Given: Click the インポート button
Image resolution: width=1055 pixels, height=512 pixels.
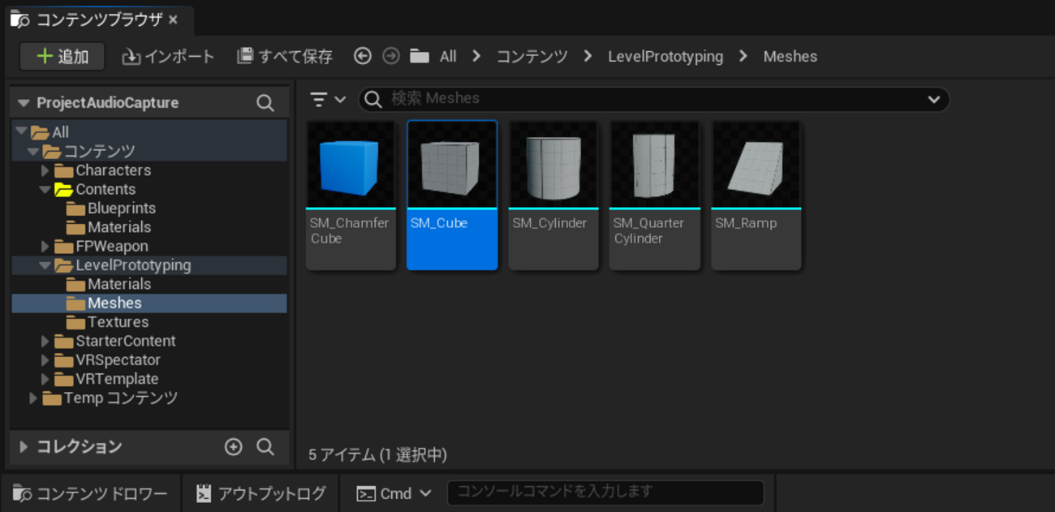Looking at the screenshot, I should point(169,56).
